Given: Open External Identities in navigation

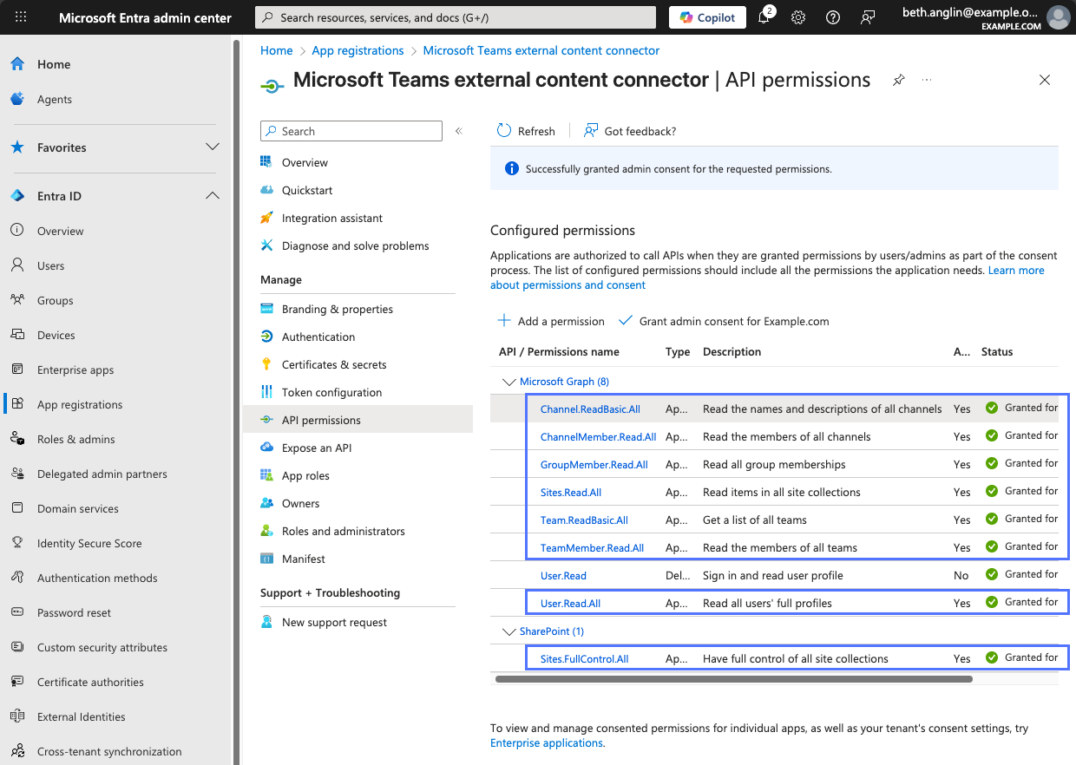Looking at the screenshot, I should [82, 716].
